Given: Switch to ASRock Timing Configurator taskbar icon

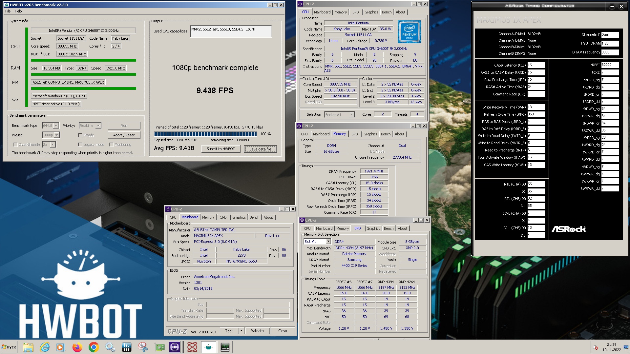Looking at the screenshot, I should (225, 347).
